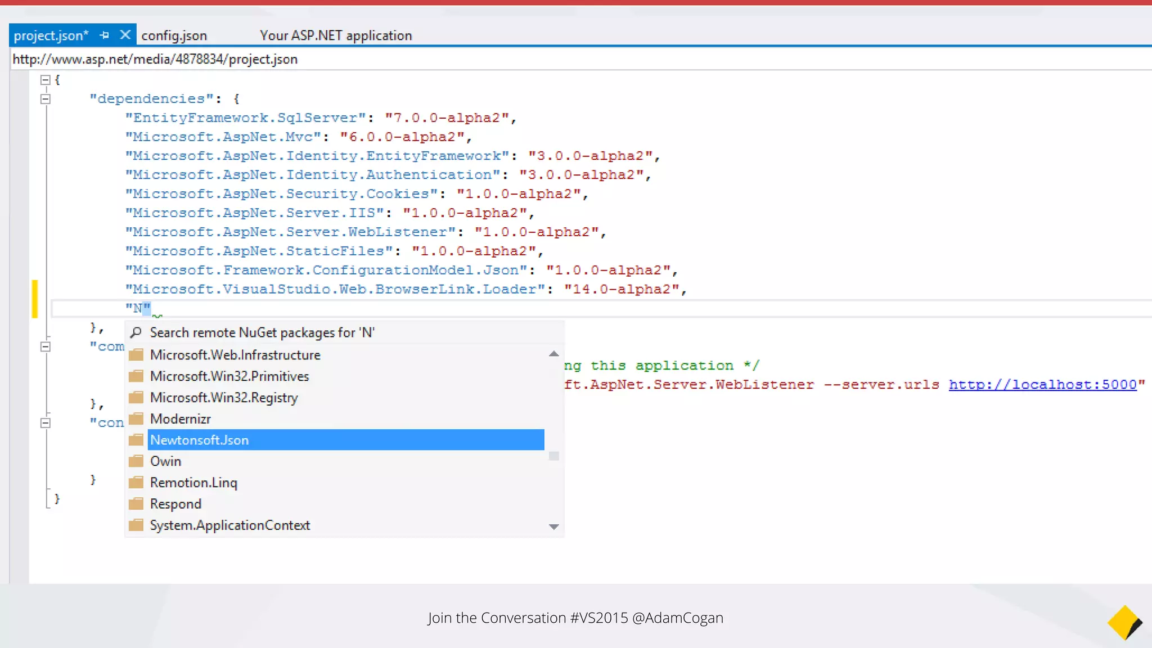Collapse the commands section outline marker
The image size is (1152, 648).
[x=46, y=346]
